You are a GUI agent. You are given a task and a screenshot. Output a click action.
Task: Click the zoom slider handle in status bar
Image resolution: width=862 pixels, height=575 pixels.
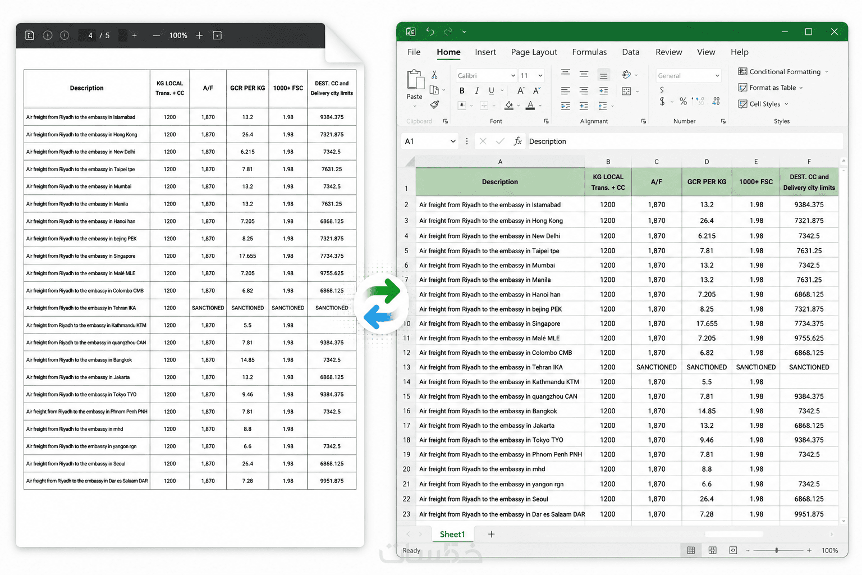pyautogui.click(x=777, y=550)
